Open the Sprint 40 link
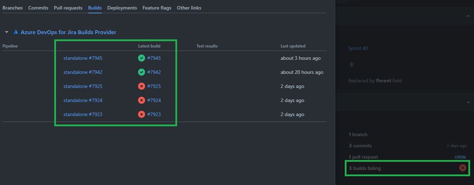 pos(358,48)
